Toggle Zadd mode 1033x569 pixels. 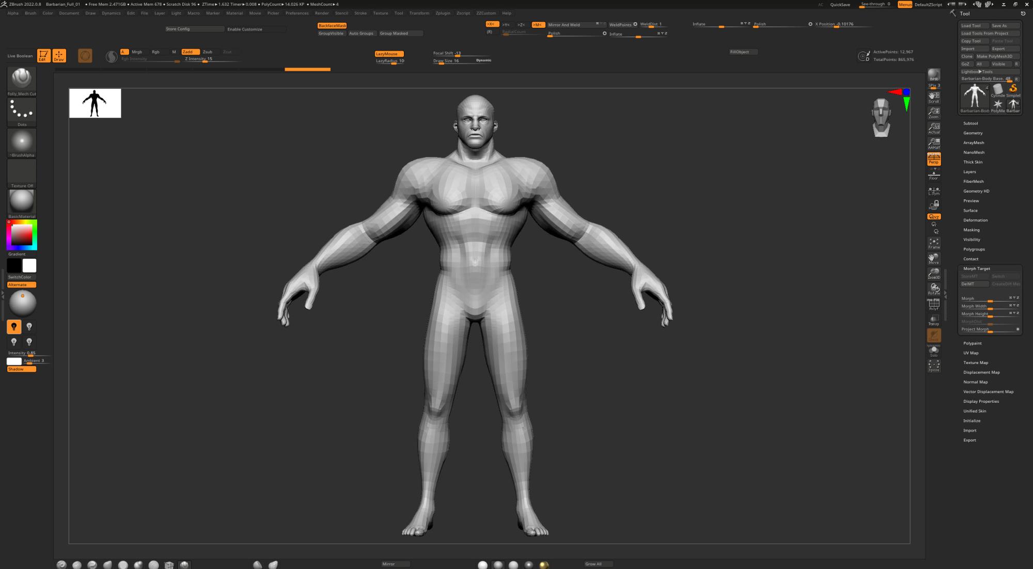[191, 52]
